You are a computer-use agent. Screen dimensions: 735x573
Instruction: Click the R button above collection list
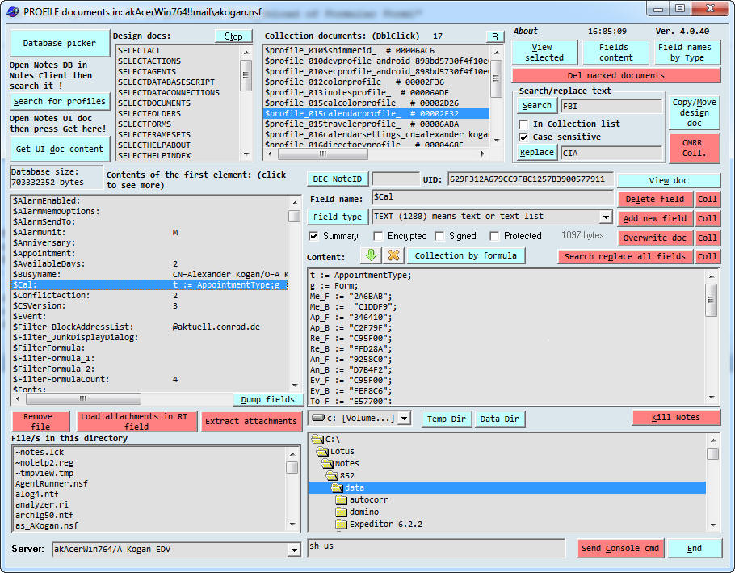[495, 36]
